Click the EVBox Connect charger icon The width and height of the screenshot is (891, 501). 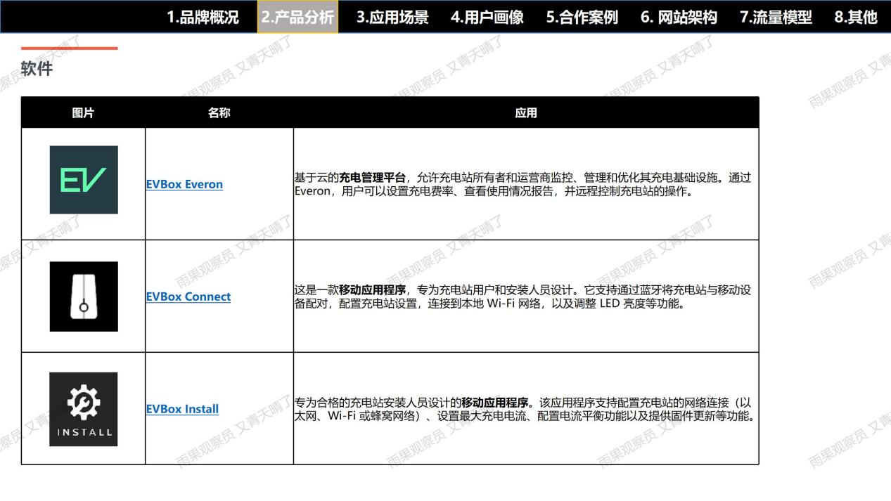click(x=84, y=297)
